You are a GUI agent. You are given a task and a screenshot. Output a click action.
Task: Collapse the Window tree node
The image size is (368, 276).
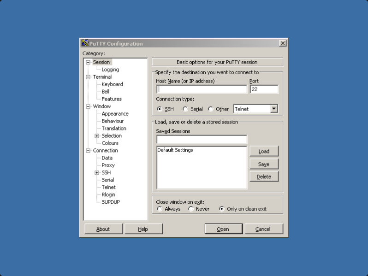88,106
